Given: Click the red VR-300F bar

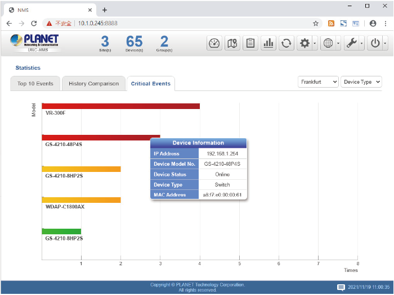Looking at the screenshot, I should click(120, 106).
